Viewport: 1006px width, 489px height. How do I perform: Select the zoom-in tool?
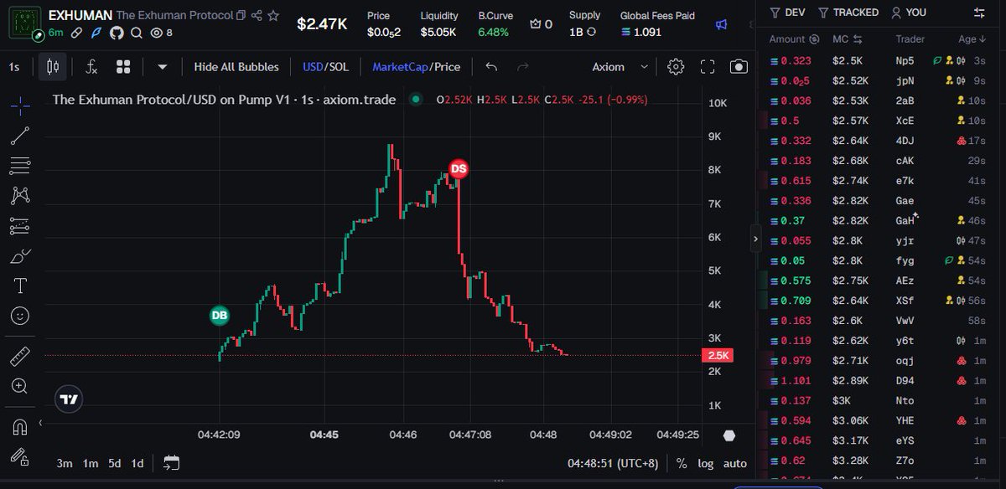21,386
